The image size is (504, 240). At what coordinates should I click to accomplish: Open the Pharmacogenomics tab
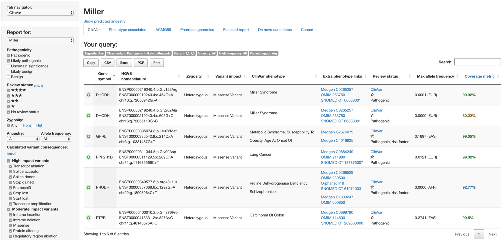tap(197, 30)
